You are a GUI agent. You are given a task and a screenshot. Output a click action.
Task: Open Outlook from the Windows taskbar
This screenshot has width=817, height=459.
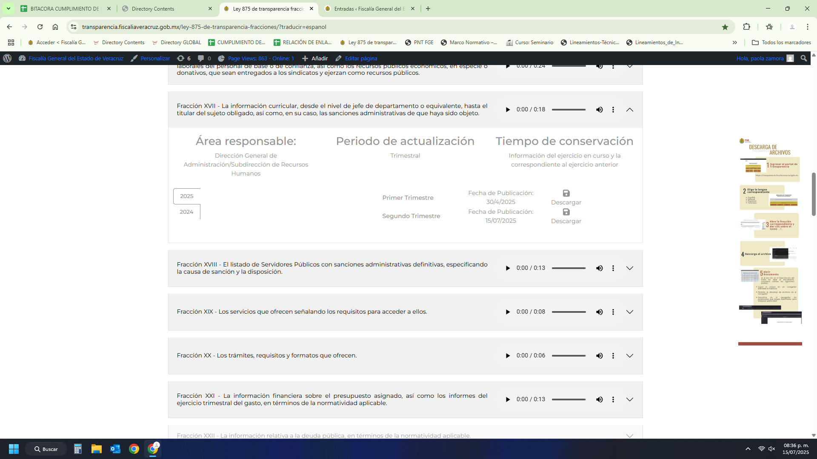point(115,449)
